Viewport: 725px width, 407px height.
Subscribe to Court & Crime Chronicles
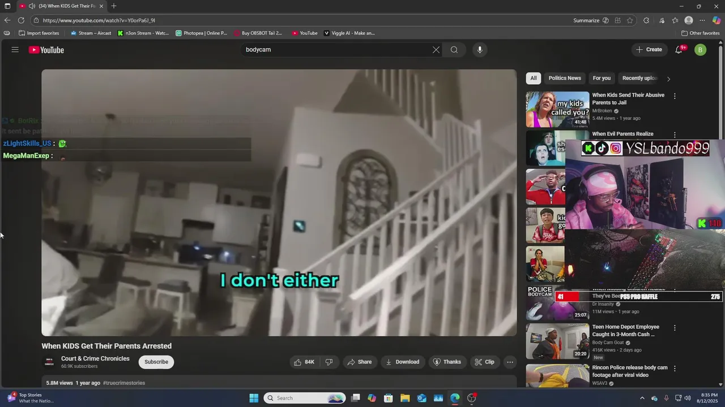(156, 362)
